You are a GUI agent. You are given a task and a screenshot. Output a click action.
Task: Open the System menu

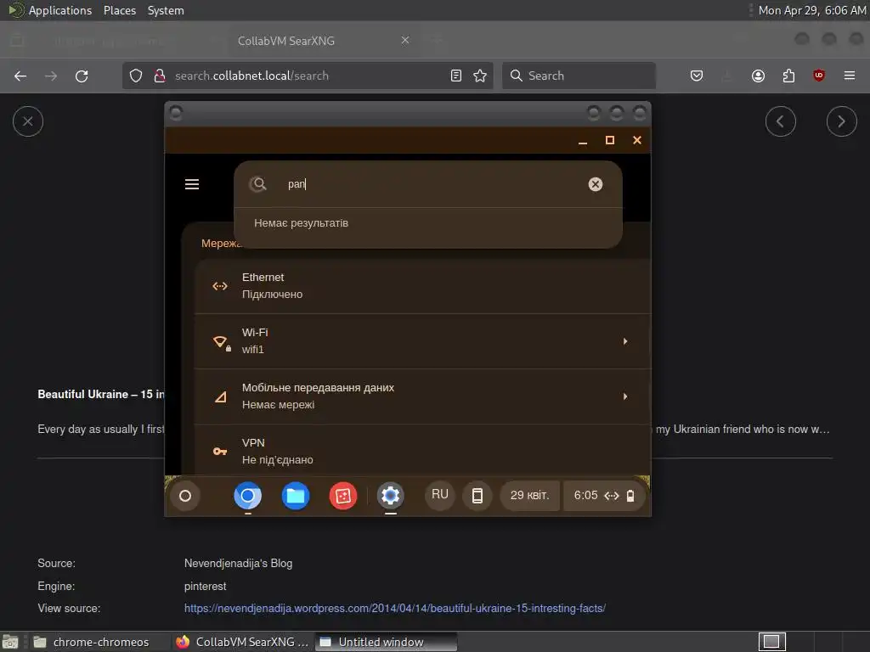pyautogui.click(x=166, y=10)
